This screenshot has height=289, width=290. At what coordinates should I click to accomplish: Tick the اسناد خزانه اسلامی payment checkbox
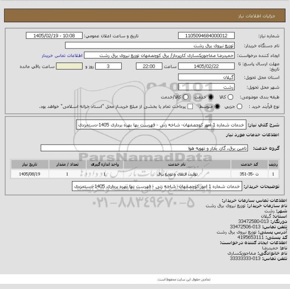[190, 106]
